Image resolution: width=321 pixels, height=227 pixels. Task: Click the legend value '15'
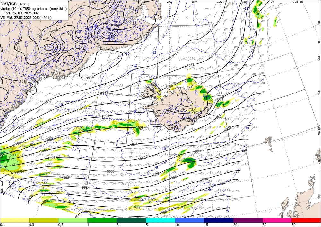(206, 225)
